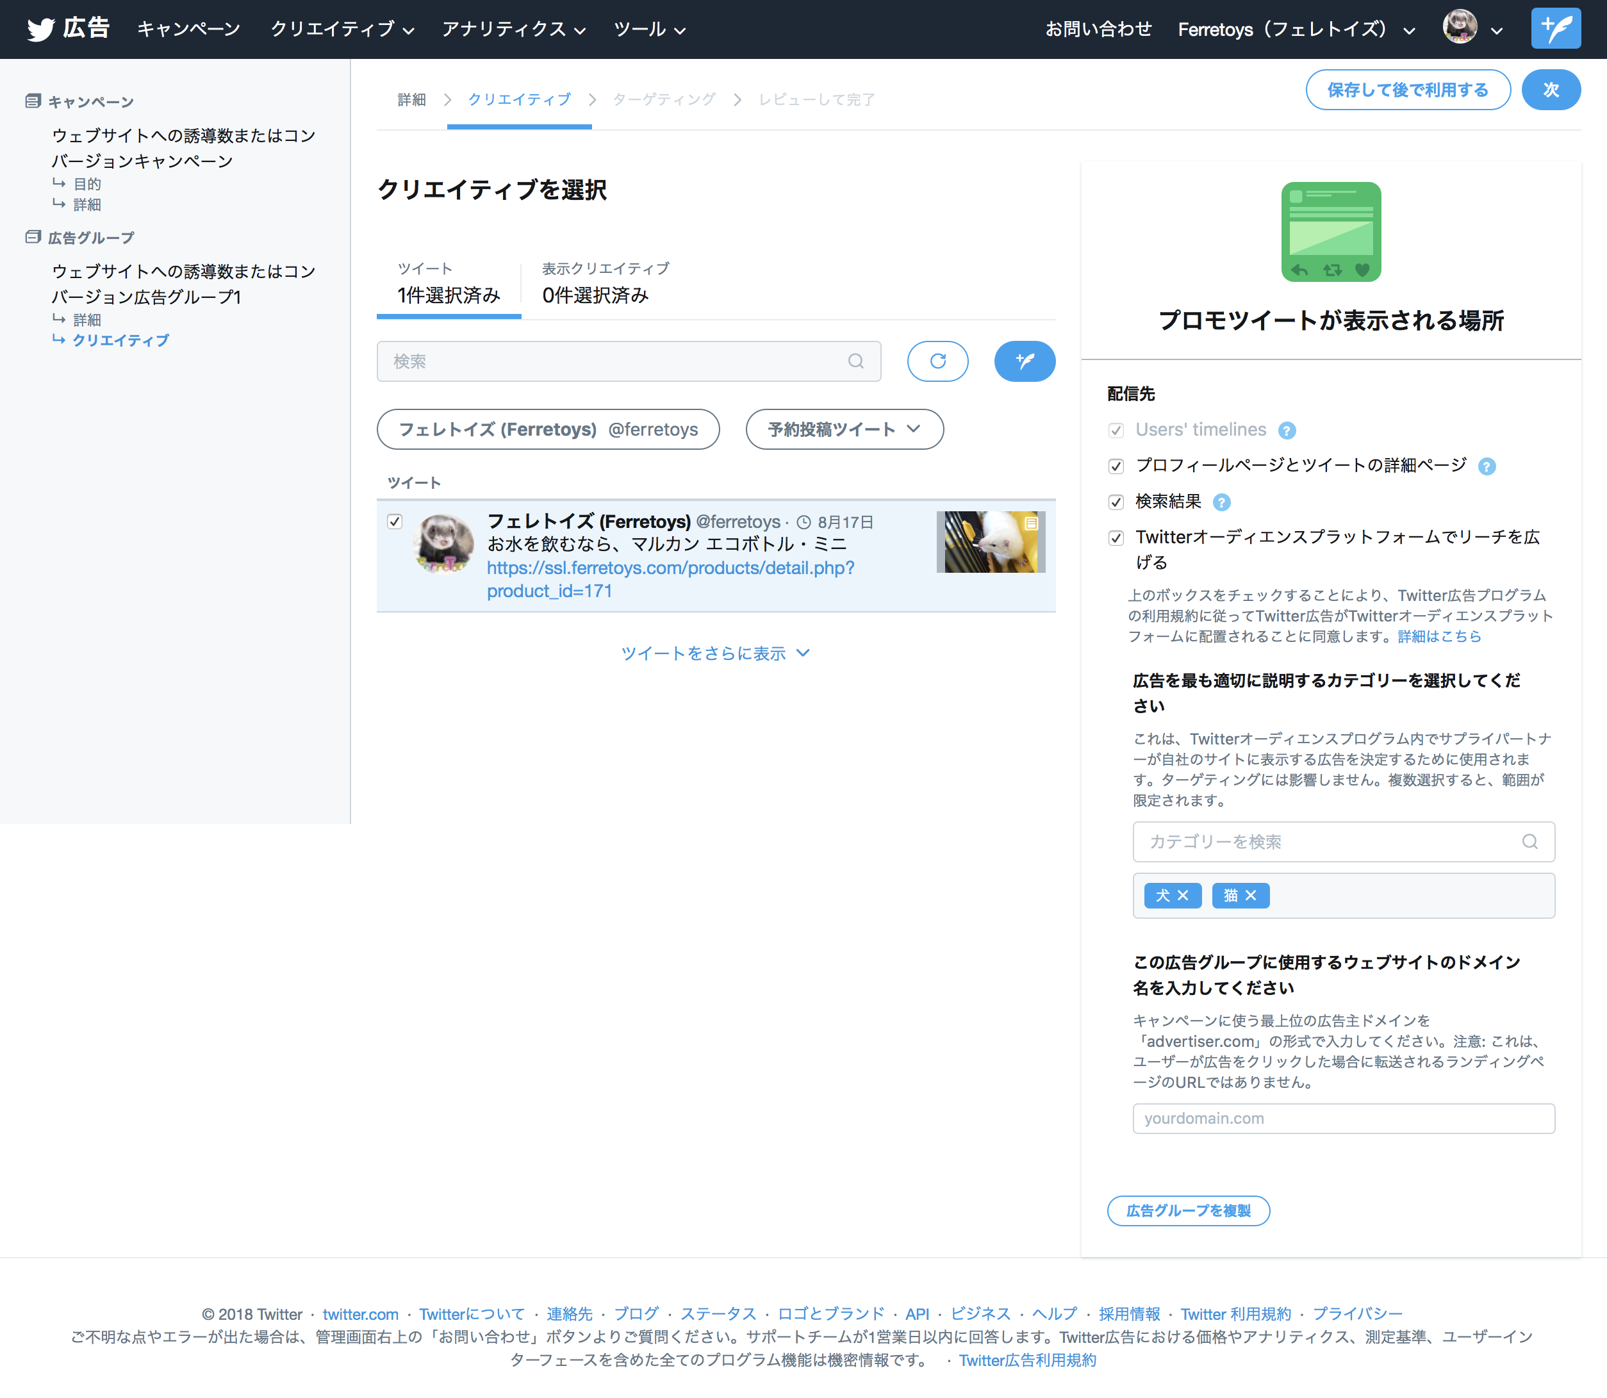Viewport: 1607px width, 1398px height.
Task: Click the refresh tweets button
Action: point(937,361)
